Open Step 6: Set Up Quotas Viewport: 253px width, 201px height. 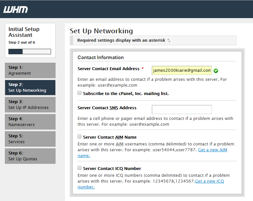pos(30,156)
